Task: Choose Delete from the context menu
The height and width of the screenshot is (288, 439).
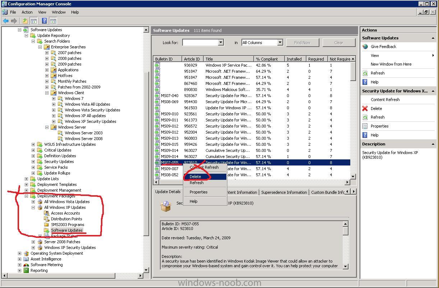Action: click(205, 177)
